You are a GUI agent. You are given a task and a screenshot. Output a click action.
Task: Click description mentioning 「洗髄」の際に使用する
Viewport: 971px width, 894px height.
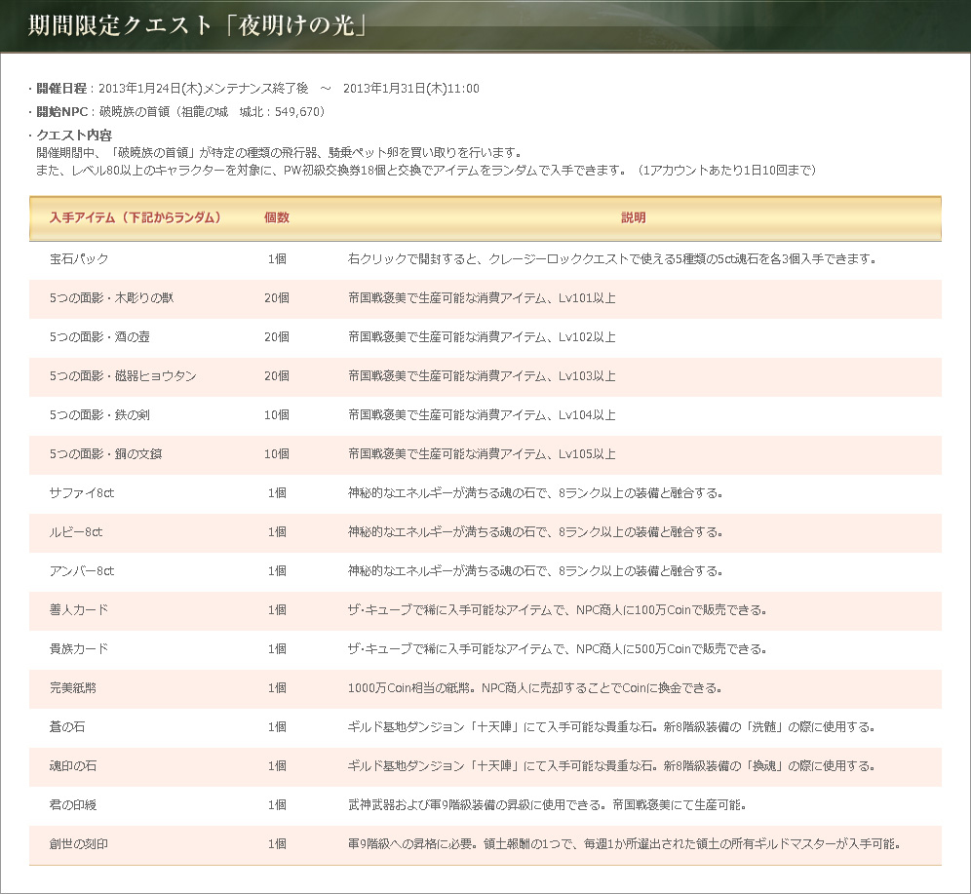(612, 727)
